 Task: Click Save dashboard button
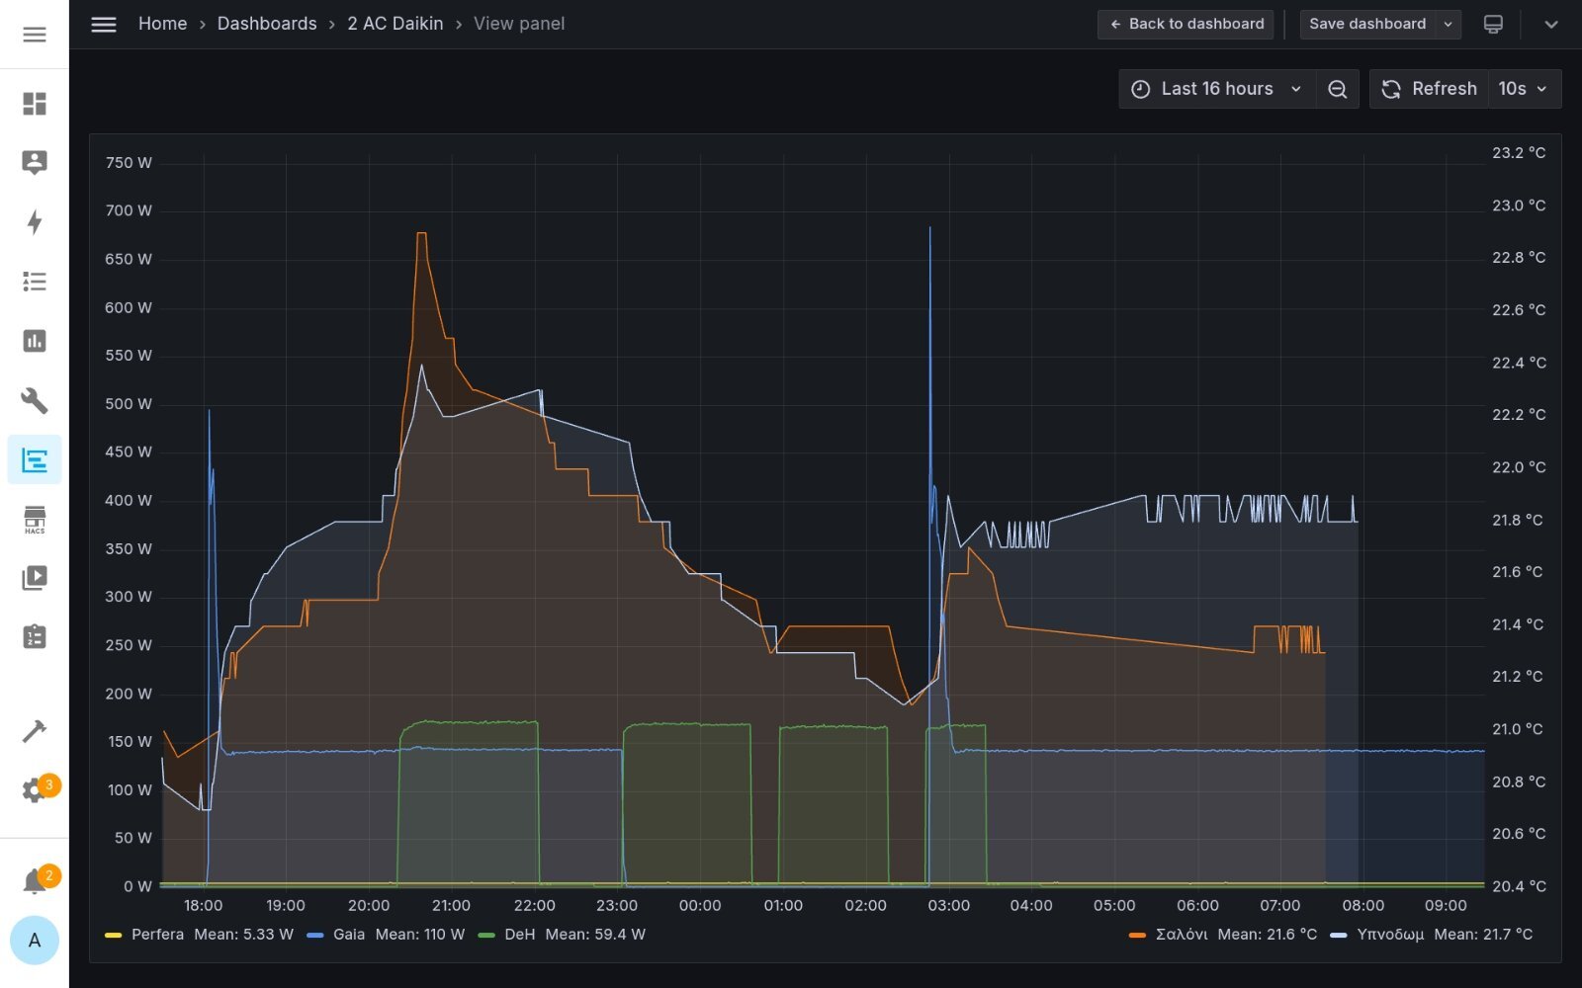[x=1367, y=24]
